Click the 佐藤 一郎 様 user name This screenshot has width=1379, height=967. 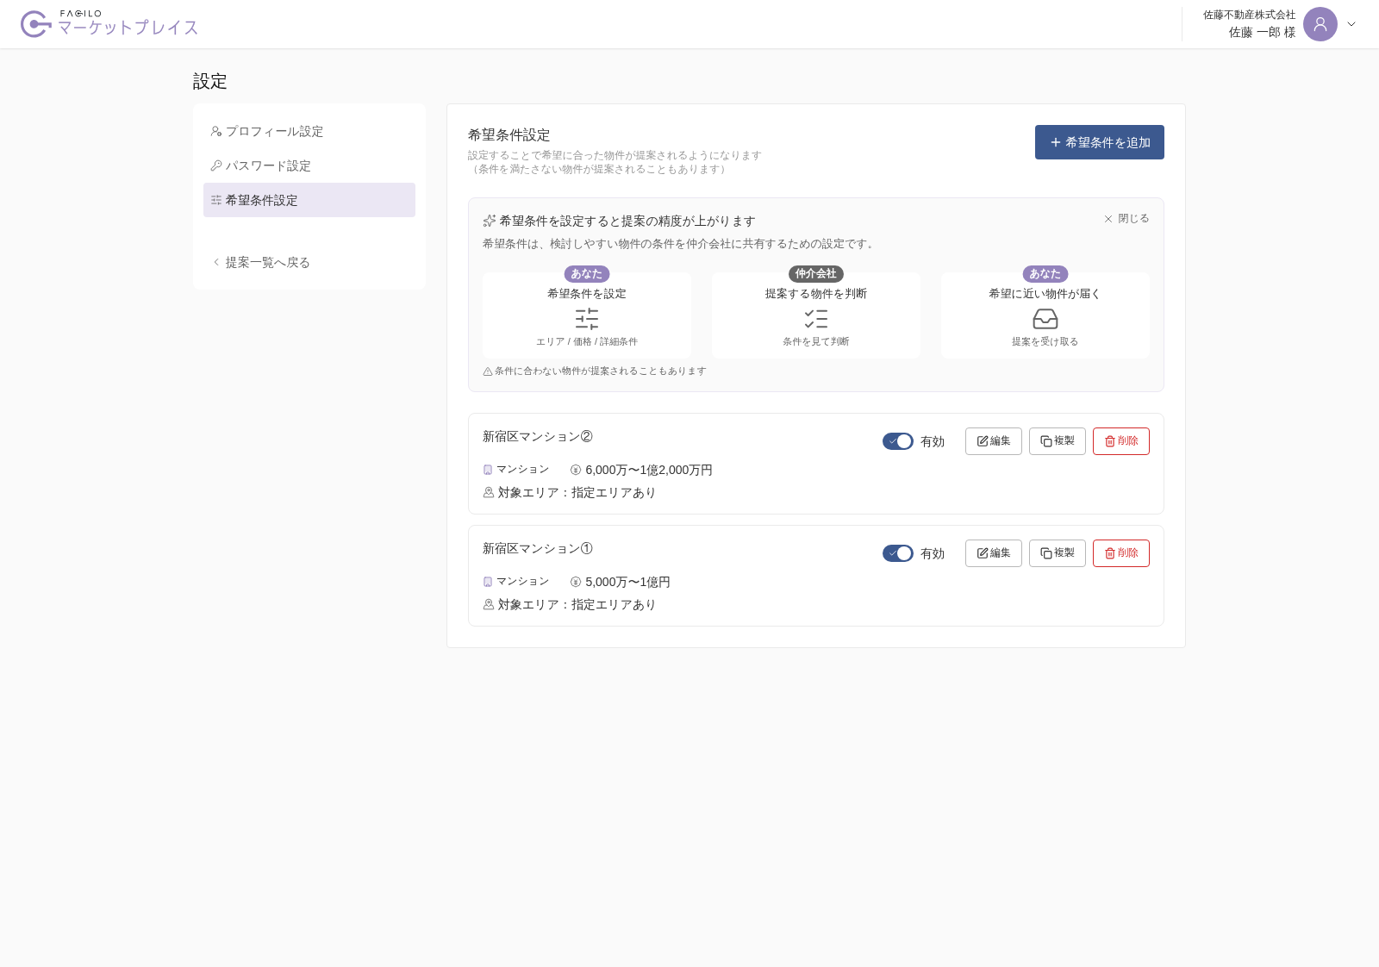[1262, 33]
